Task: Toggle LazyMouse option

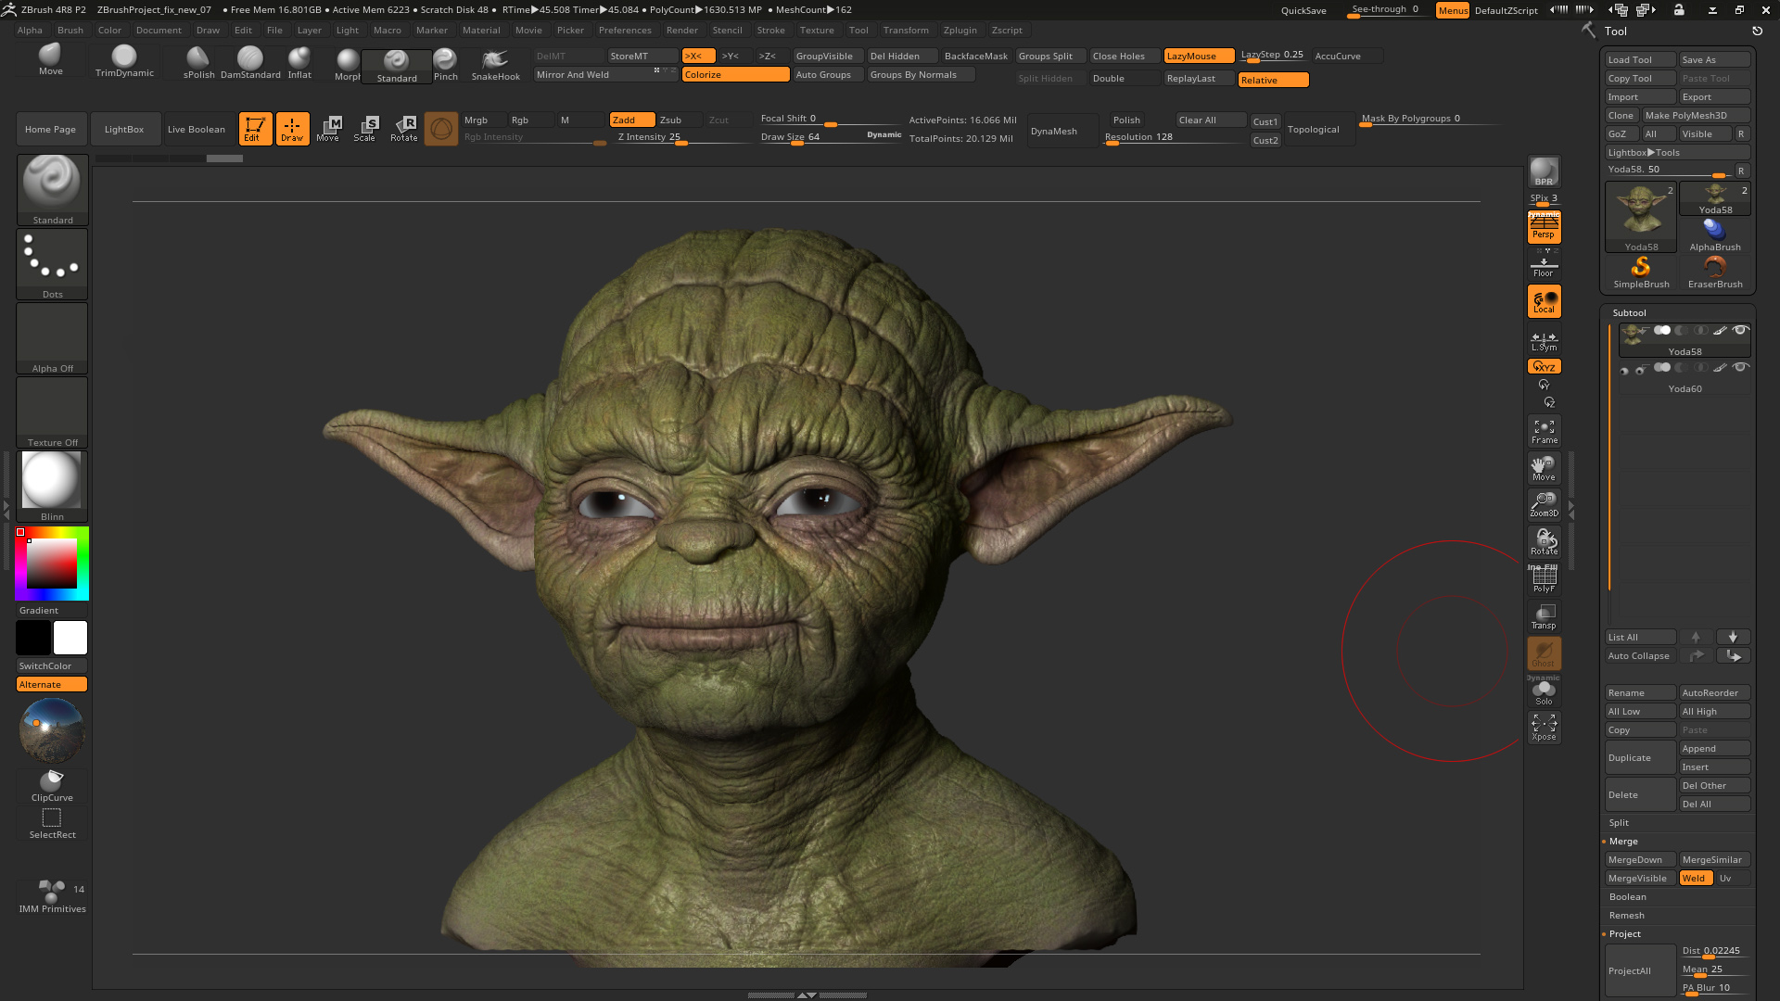Action: [x=1199, y=56]
